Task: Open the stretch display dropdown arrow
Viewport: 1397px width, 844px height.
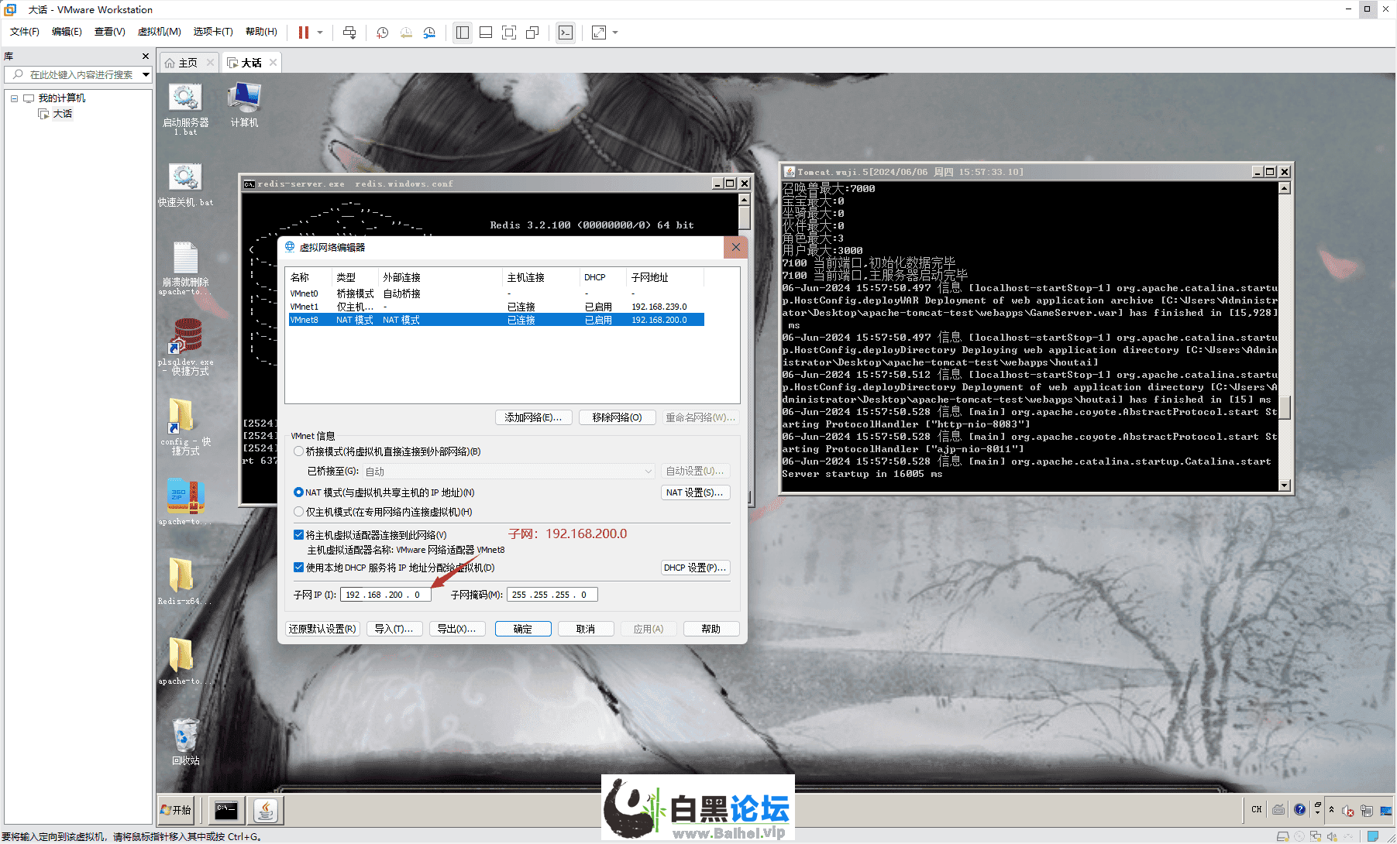Action: 615,33
